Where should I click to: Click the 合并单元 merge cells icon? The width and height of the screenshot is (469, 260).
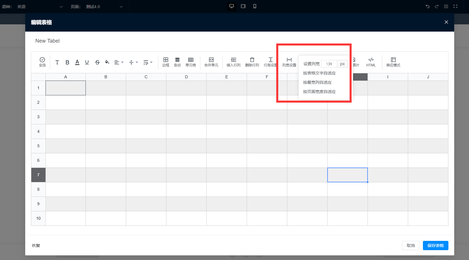[211, 62]
